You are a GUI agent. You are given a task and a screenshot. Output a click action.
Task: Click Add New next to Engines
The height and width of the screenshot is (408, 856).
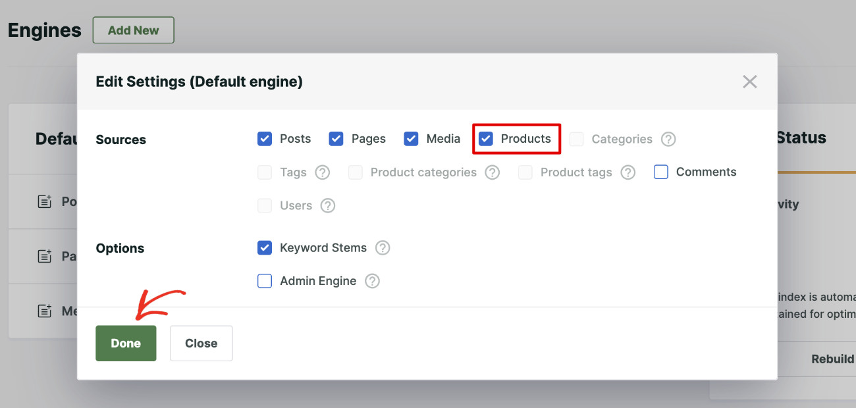[133, 30]
